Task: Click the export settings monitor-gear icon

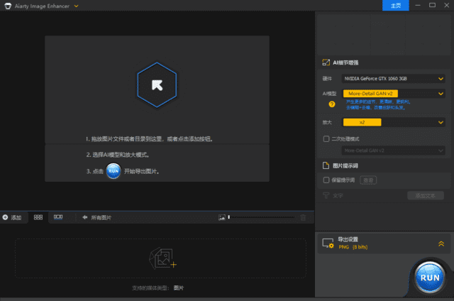Action: pyautogui.click(x=327, y=243)
